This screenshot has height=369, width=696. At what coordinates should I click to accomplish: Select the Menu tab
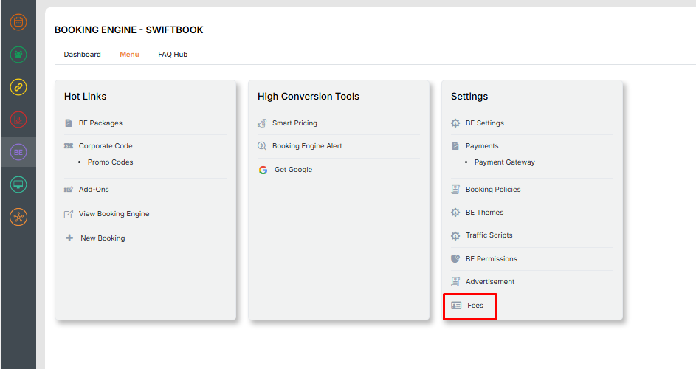coord(129,55)
